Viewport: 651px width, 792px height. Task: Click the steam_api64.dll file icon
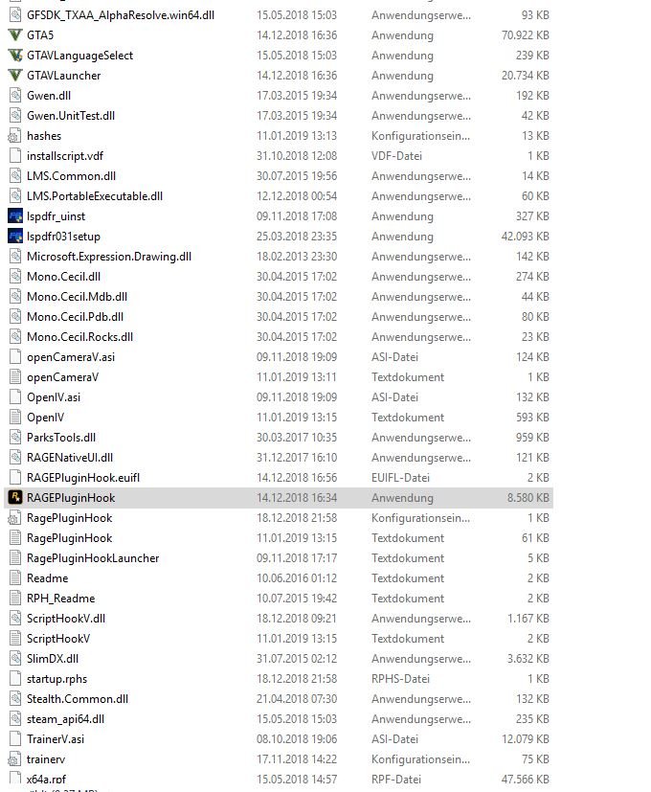click(15, 719)
